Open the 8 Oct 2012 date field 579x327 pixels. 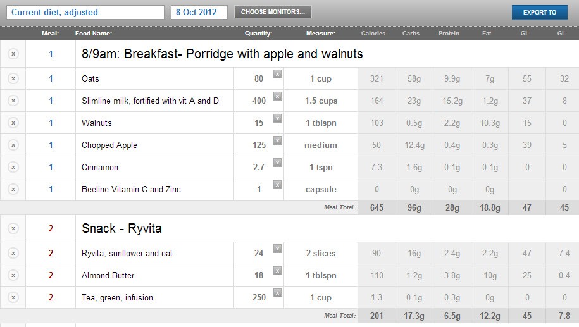(x=199, y=12)
